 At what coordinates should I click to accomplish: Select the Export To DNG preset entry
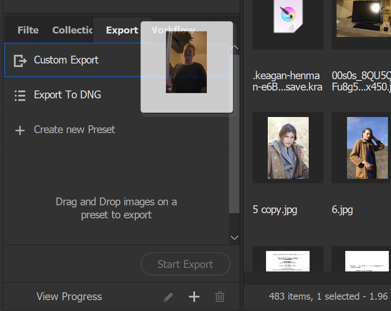coord(67,95)
